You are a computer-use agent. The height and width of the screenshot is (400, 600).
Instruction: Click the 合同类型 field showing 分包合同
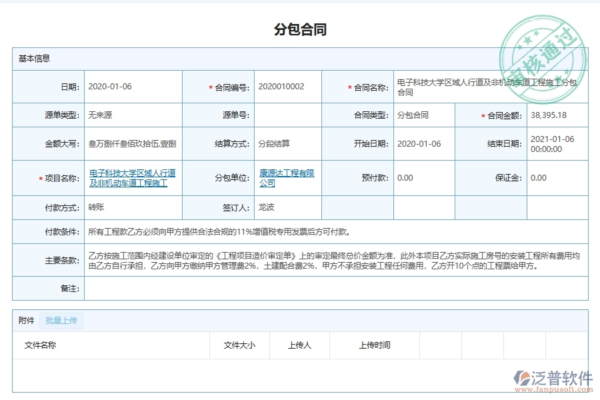tap(412, 114)
